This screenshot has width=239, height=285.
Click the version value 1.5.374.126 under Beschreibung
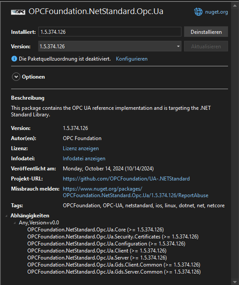pyautogui.click(x=75, y=128)
